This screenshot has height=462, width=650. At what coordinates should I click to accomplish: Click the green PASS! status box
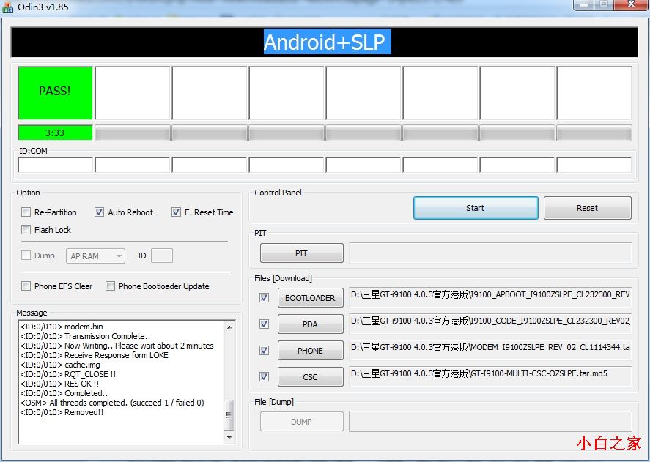click(x=55, y=93)
